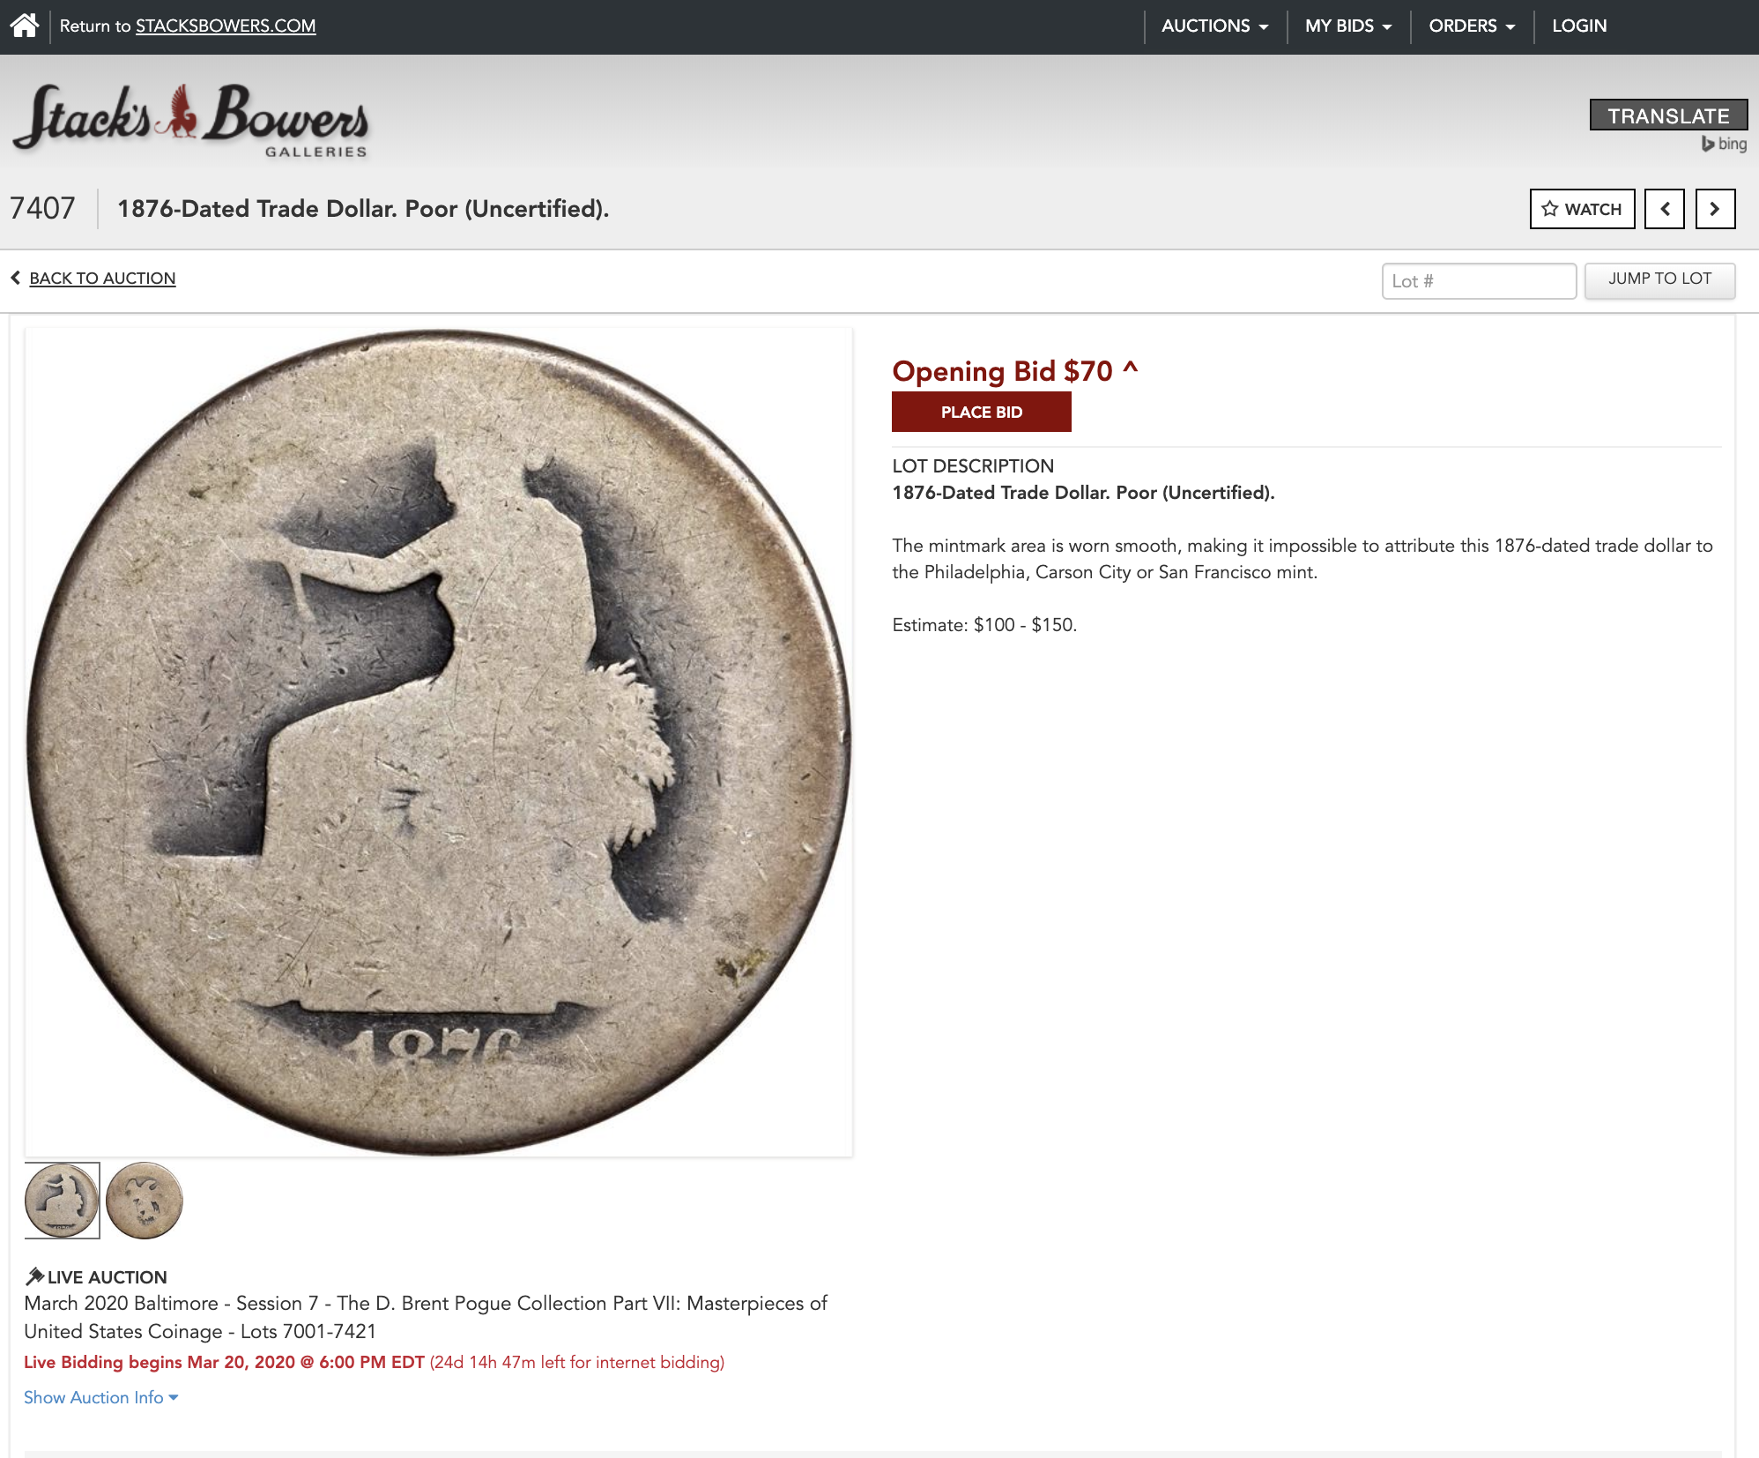Go to previous lot arrow button
Image resolution: width=1759 pixels, height=1458 pixels.
pyautogui.click(x=1665, y=209)
